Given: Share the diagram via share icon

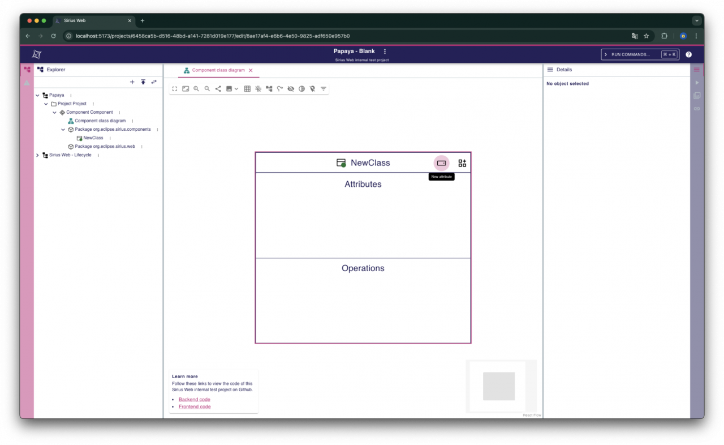Looking at the screenshot, I should pyautogui.click(x=218, y=89).
